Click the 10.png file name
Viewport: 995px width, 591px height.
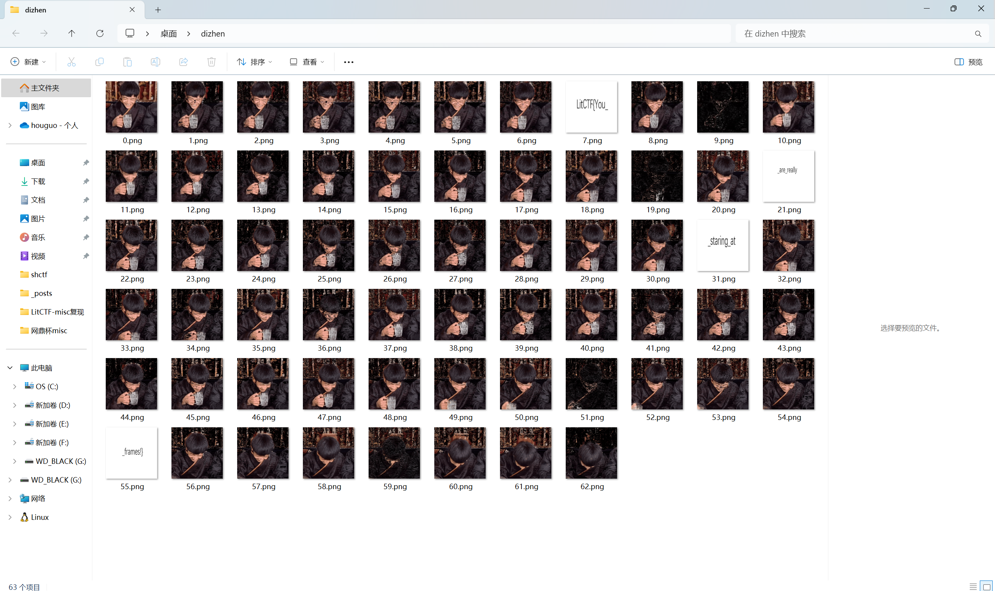[789, 140]
